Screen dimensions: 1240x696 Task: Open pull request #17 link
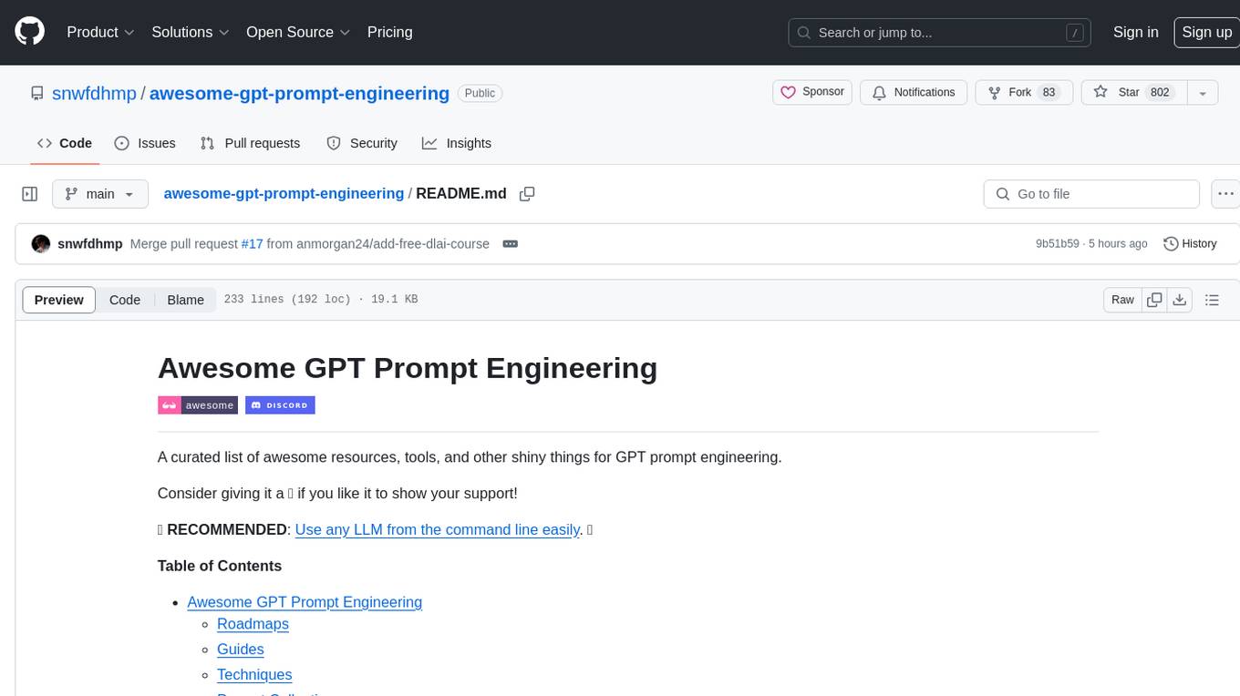(x=253, y=244)
